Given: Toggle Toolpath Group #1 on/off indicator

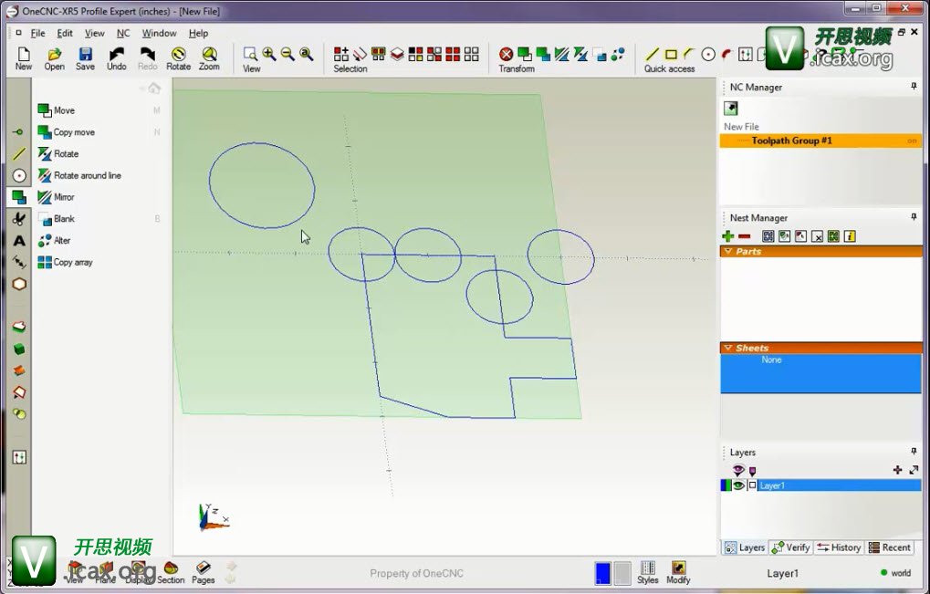Looking at the screenshot, I should coord(912,141).
